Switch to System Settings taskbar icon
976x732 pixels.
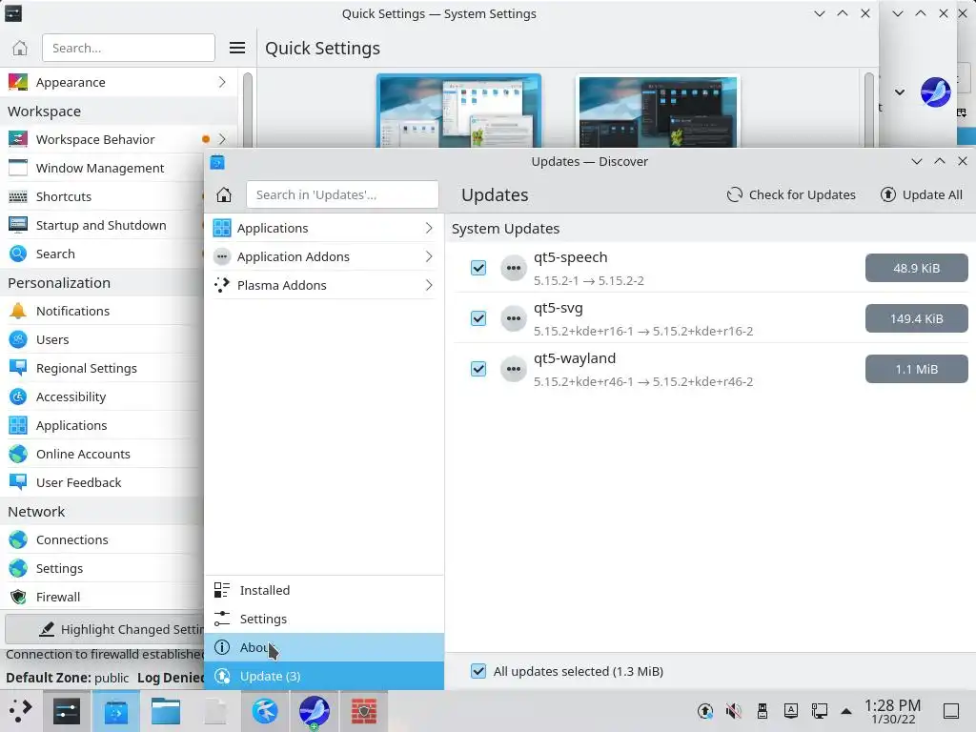point(67,711)
